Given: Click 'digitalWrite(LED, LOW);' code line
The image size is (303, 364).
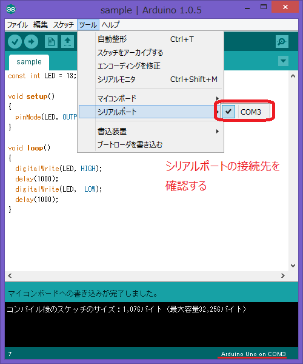Looking at the screenshot, I should pos(59,189).
